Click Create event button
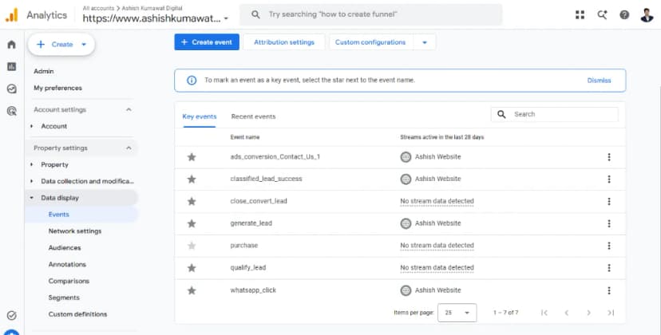This screenshot has height=335, width=661. point(207,42)
